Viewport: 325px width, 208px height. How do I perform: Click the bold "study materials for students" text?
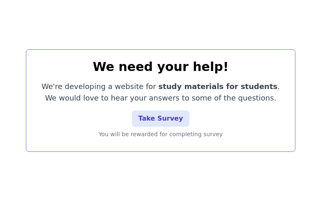point(218,87)
